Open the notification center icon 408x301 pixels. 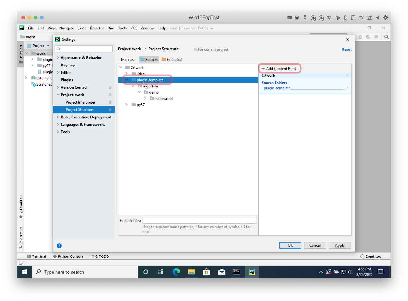pos(381,272)
